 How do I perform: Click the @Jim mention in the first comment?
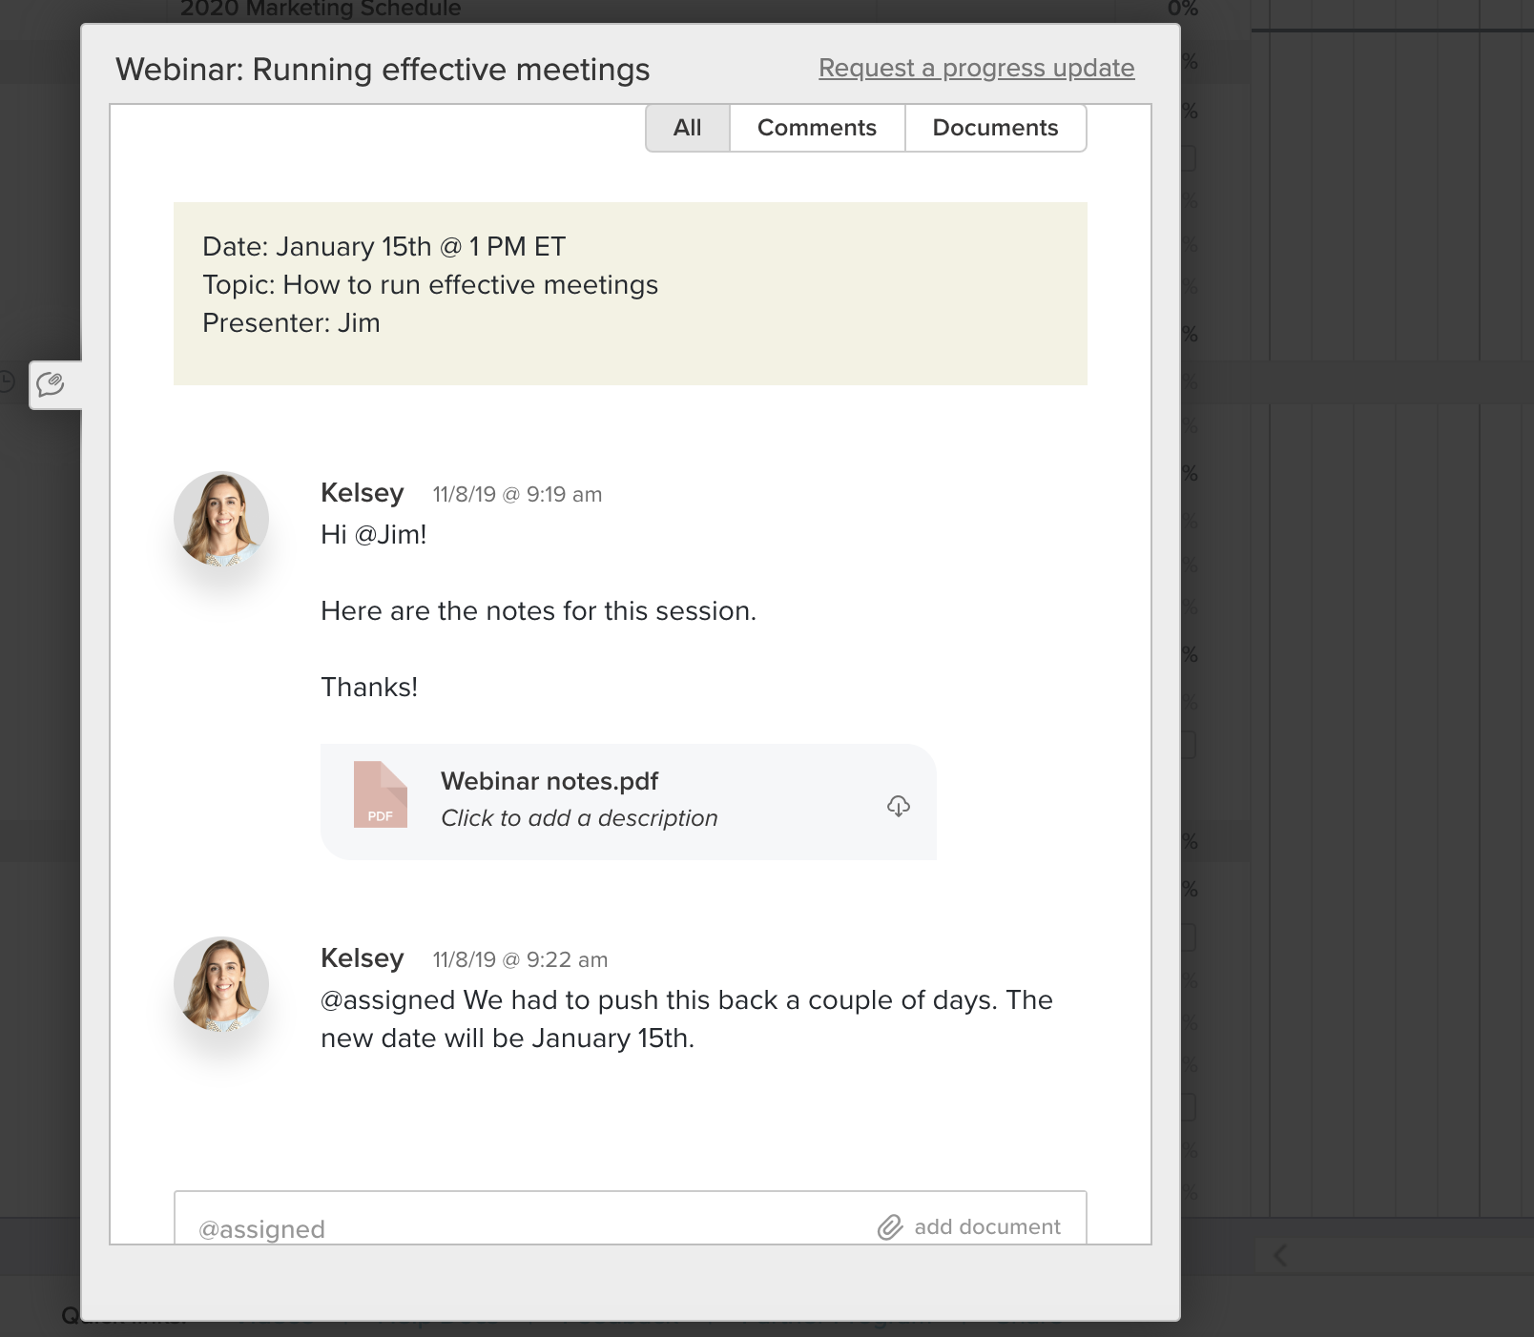pyautogui.click(x=390, y=535)
